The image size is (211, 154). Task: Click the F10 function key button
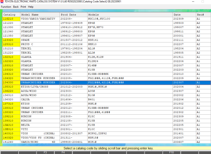point(172,152)
